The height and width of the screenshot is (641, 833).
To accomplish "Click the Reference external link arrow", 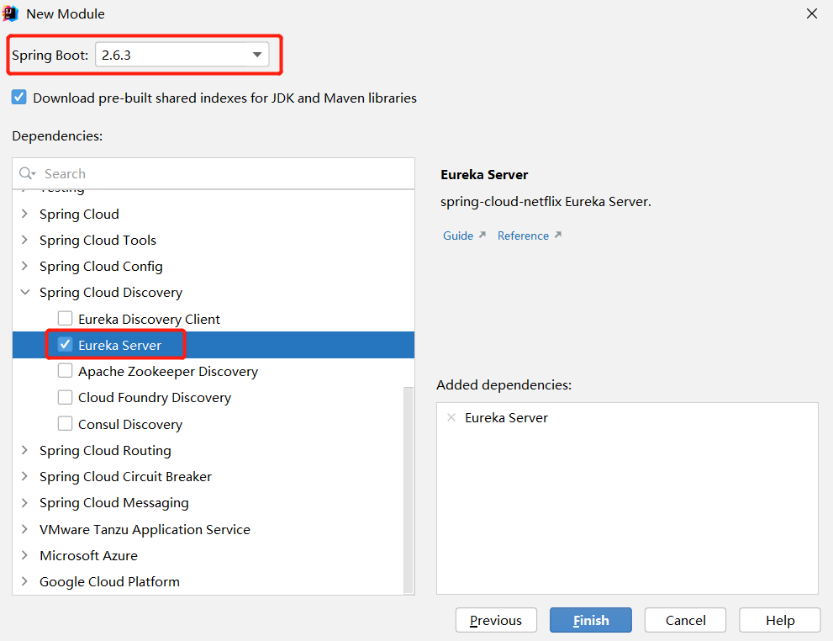I will [x=558, y=235].
